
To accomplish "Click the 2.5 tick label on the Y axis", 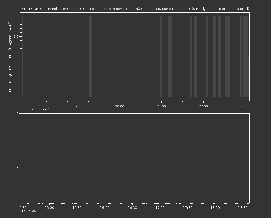I will [16, 37].
